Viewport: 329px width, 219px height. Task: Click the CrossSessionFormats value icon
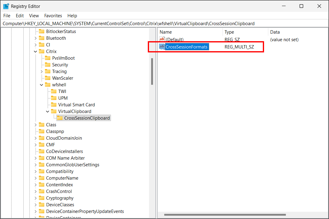[162, 47]
